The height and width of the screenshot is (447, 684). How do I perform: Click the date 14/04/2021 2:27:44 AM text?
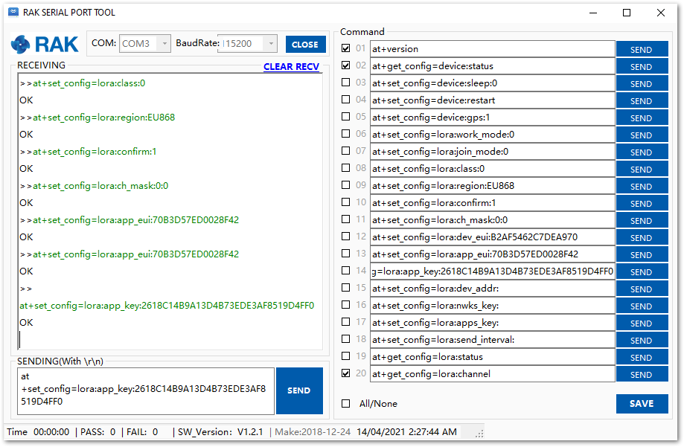click(x=406, y=432)
